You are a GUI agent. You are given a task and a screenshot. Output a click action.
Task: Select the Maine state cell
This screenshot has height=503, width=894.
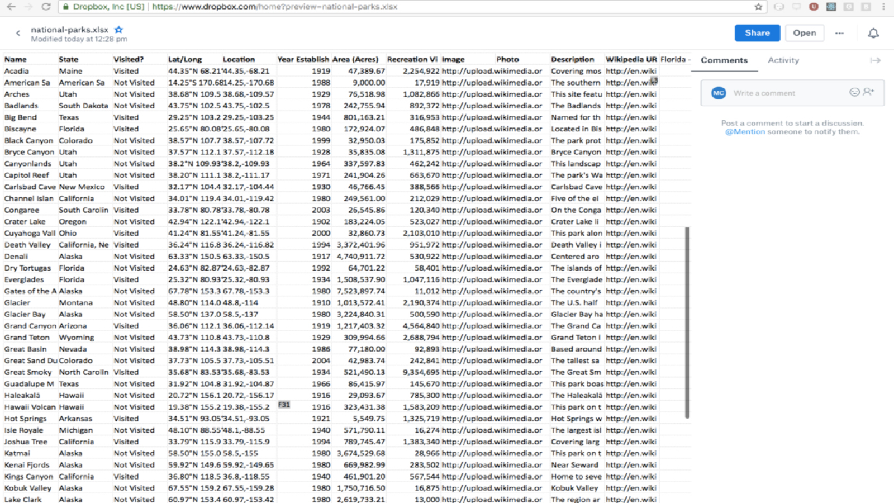(x=70, y=71)
